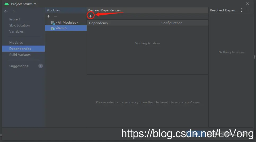Open the Variables section

16,31
